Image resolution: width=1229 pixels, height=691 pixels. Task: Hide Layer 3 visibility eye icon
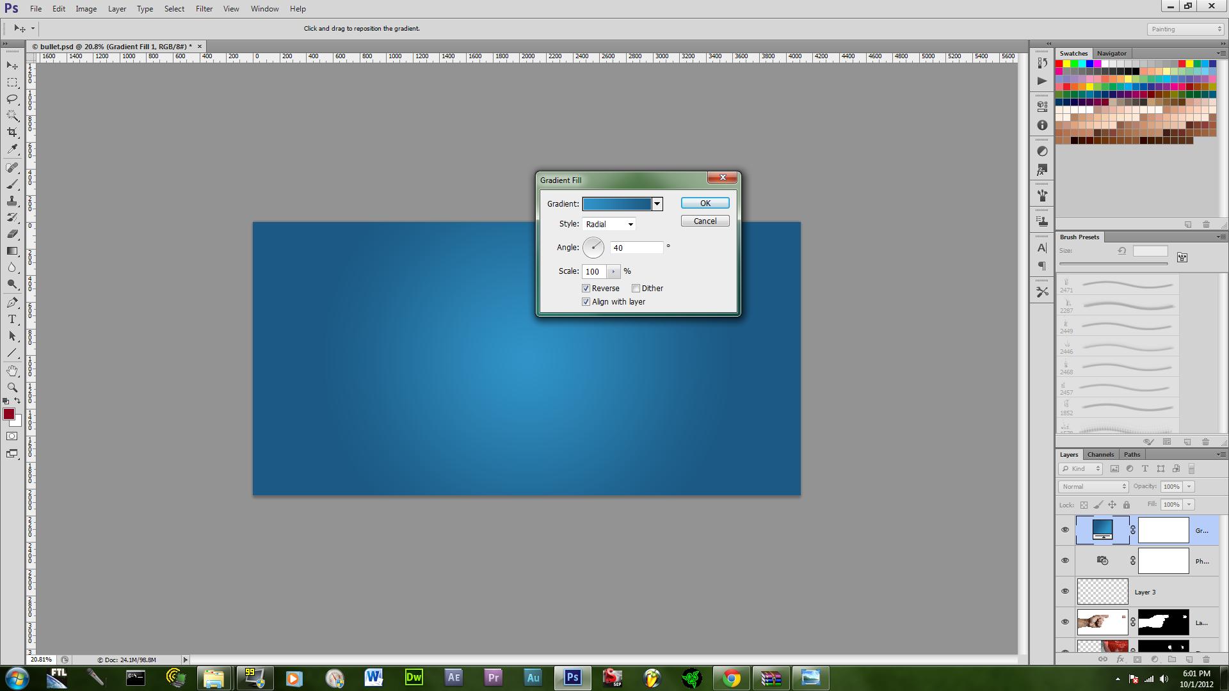point(1064,591)
